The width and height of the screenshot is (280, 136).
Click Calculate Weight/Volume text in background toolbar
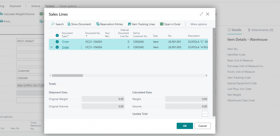tap(19, 14)
